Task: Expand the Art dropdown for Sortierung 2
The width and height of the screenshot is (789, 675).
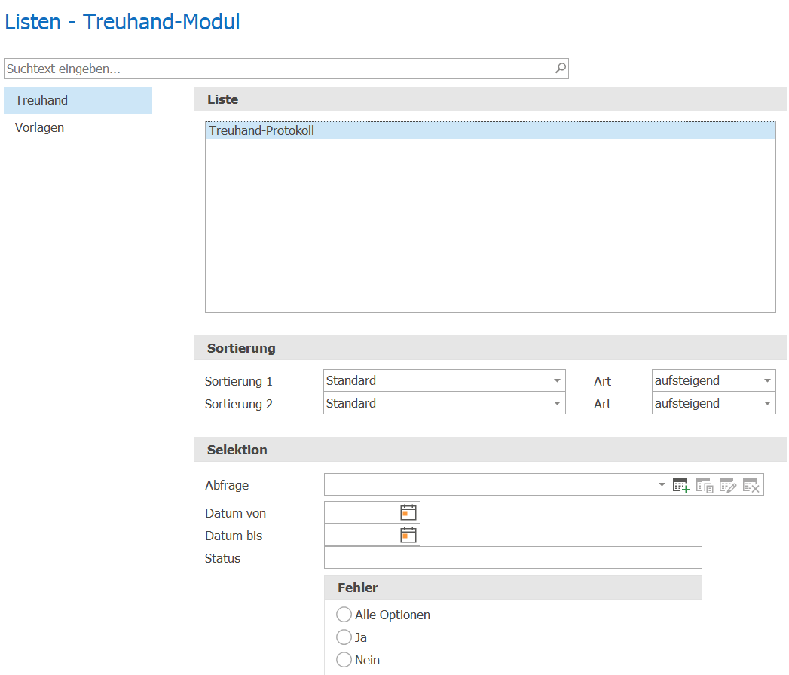Action: click(767, 403)
